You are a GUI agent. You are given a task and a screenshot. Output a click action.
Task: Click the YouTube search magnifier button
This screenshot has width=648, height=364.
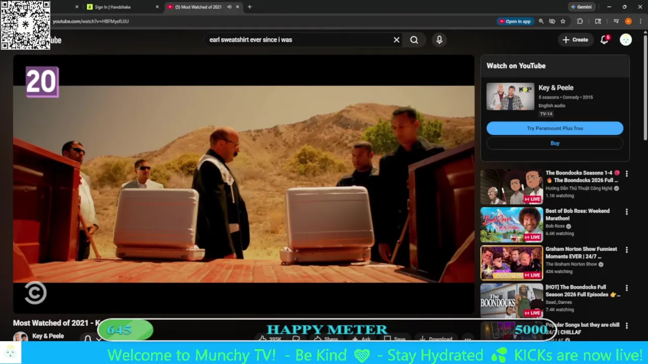414,40
